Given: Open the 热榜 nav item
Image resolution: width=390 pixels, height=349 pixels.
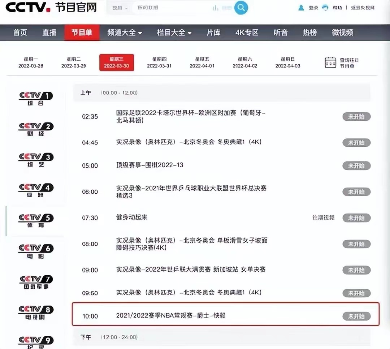Looking at the screenshot, I should coord(310,33).
